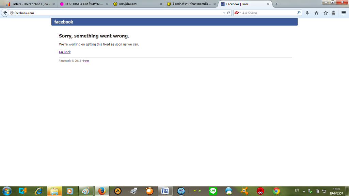
Task: Open the Windows Start button
Action: [x=7, y=191]
